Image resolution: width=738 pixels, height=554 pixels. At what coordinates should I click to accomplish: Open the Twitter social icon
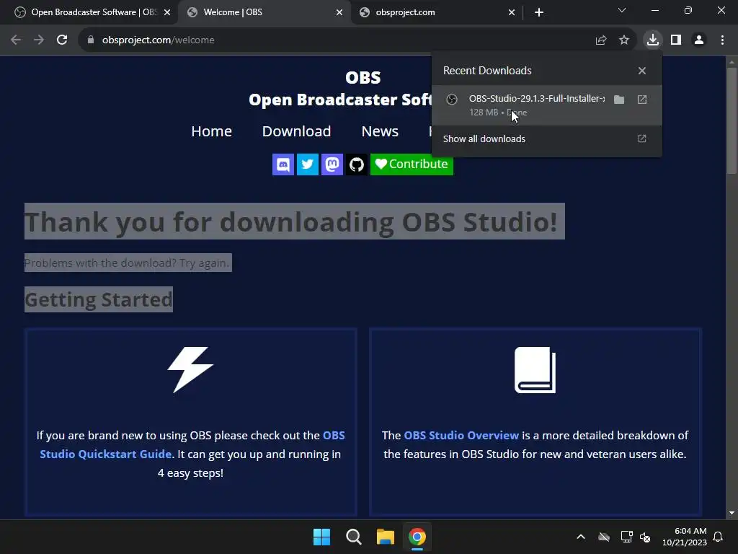pos(307,164)
